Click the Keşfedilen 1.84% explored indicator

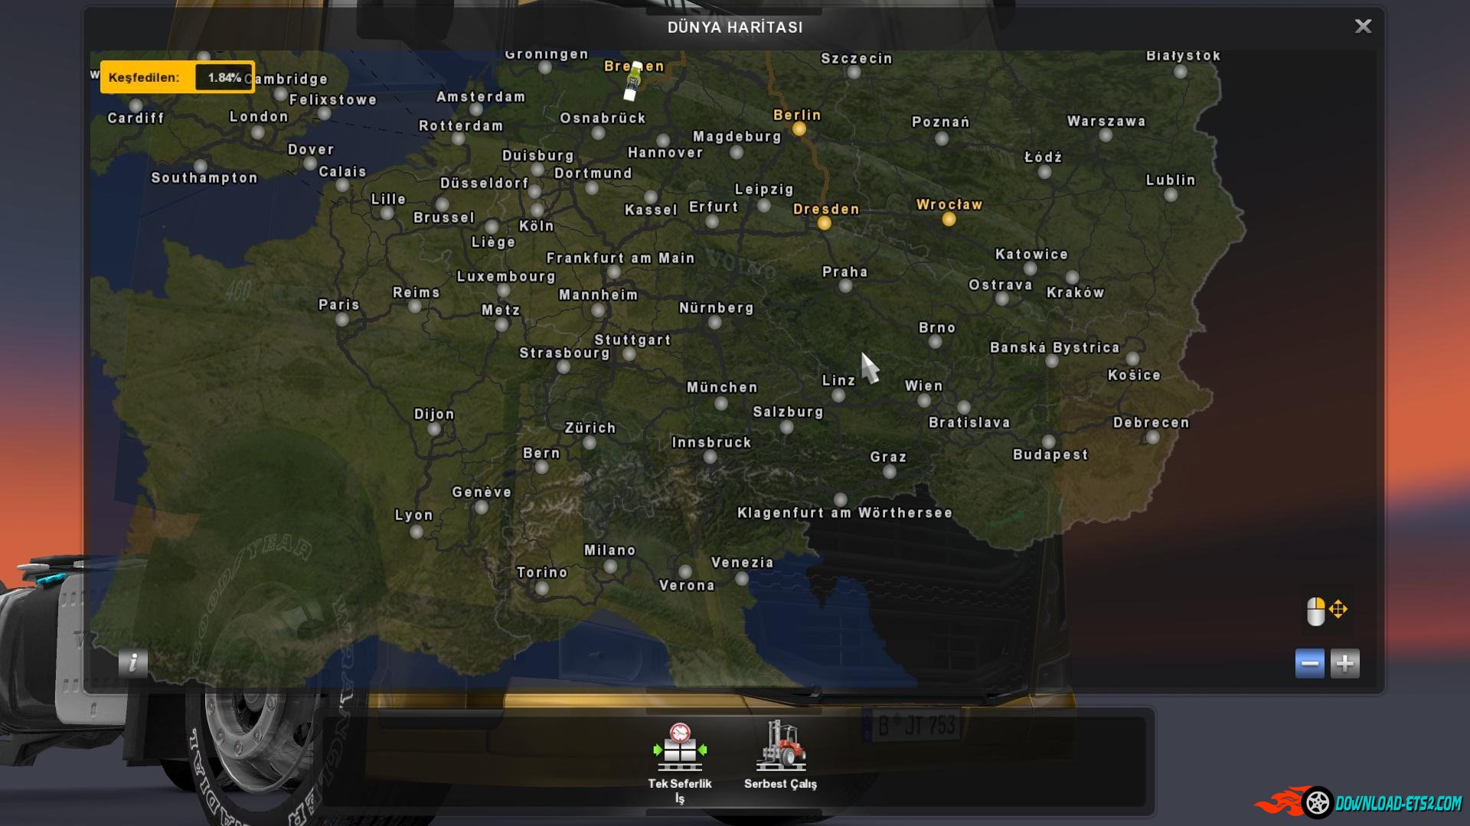tap(178, 77)
